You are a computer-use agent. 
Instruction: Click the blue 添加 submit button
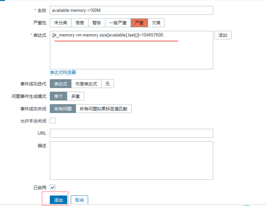coord(59,200)
